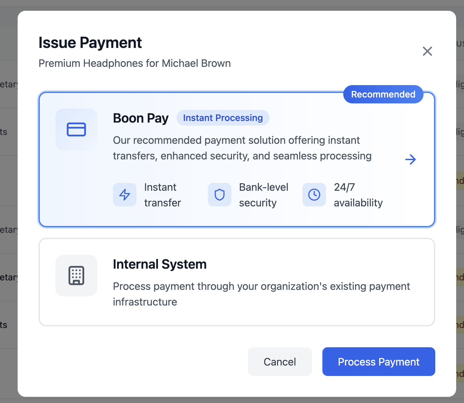Click the 'Bank-level security' feature label
This screenshot has width=464, height=403.
[264, 195]
